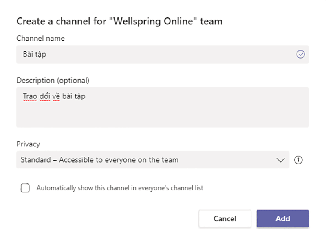
Task: Click the Privacy info icon
Action: [298, 160]
